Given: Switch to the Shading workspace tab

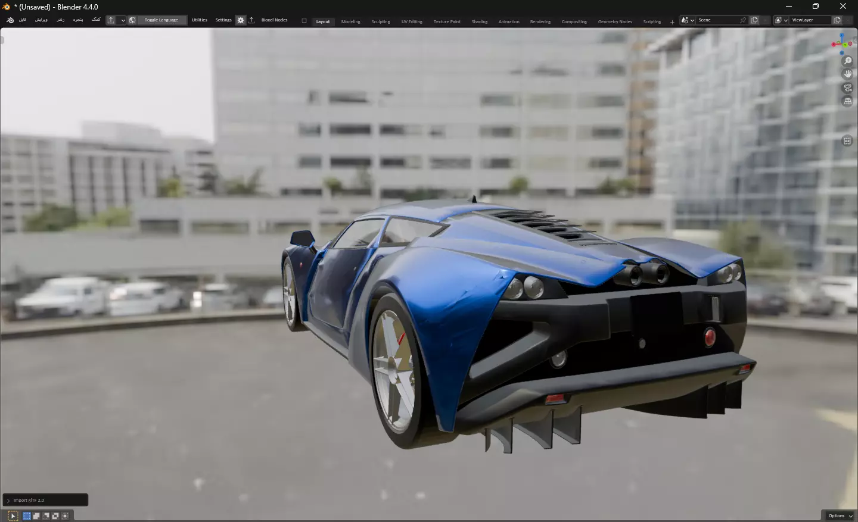Looking at the screenshot, I should 480,21.
